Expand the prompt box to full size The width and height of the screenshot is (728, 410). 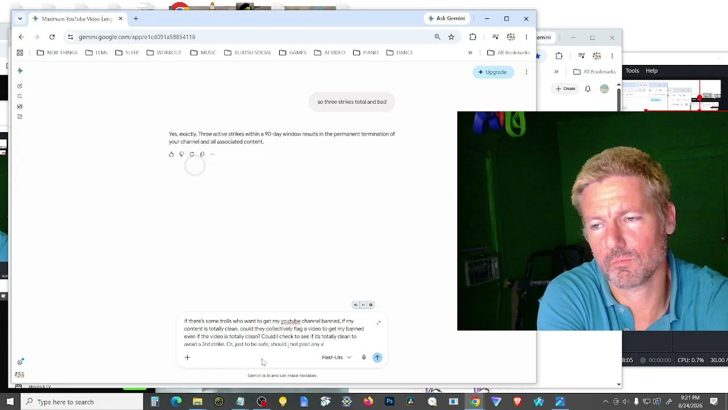coord(378,323)
